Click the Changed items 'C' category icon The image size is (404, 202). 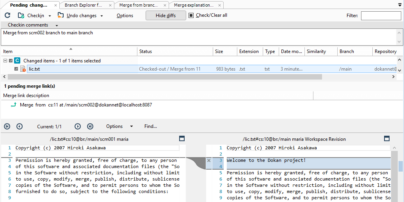[x=17, y=61]
